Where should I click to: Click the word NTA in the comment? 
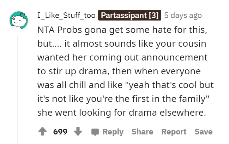(46, 30)
